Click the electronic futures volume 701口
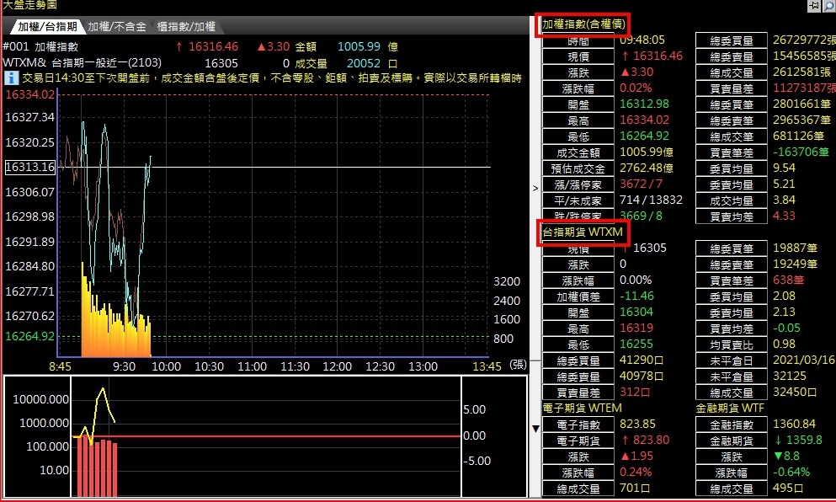Viewport: 836px width, 502px height. coord(635,489)
